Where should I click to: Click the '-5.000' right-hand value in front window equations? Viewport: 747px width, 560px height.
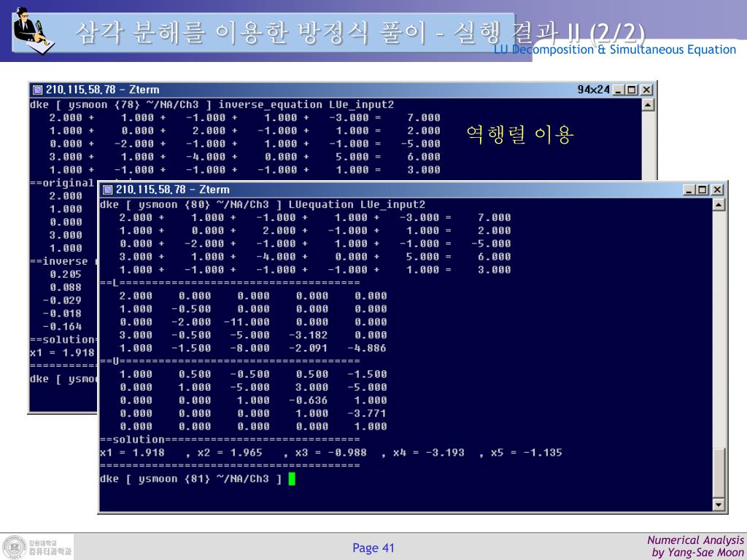491,244
